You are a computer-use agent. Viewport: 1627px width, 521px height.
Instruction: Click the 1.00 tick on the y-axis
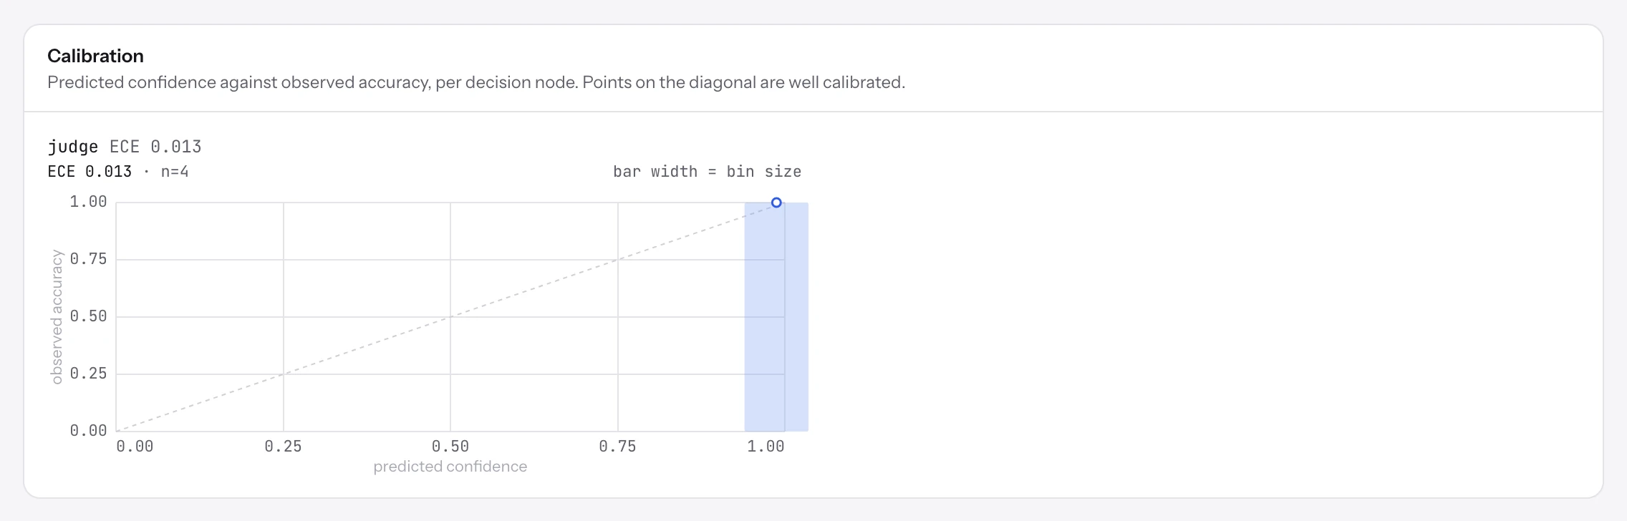[88, 202]
